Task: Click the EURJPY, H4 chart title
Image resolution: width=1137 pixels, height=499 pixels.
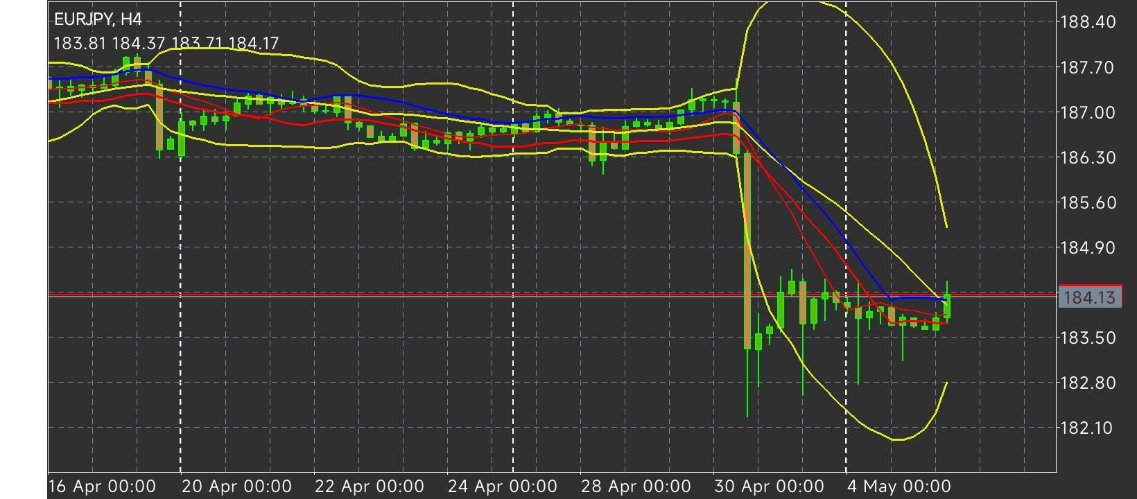Action: (x=98, y=19)
